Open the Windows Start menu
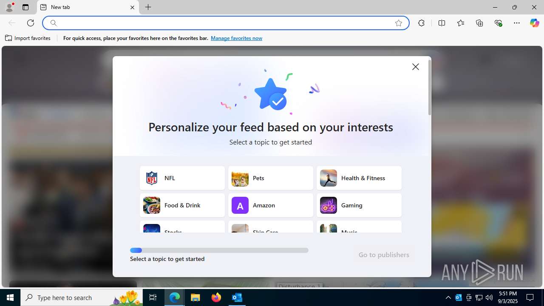 coord(10,297)
